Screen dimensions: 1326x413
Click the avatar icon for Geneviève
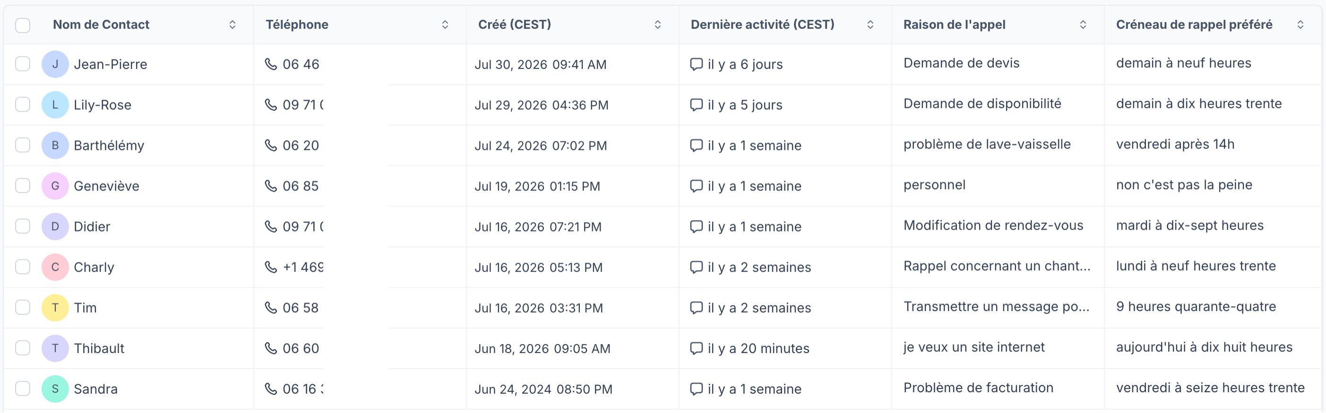pyautogui.click(x=55, y=186)
